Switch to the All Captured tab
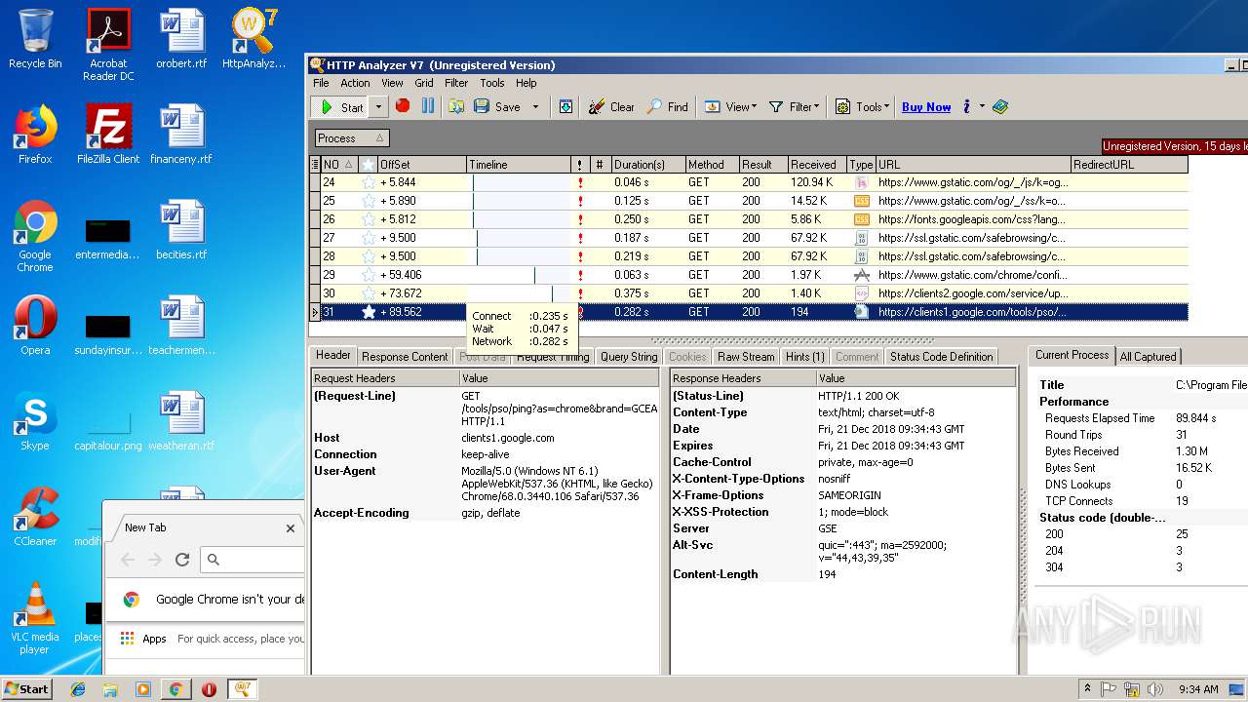 pos(1148,357)
